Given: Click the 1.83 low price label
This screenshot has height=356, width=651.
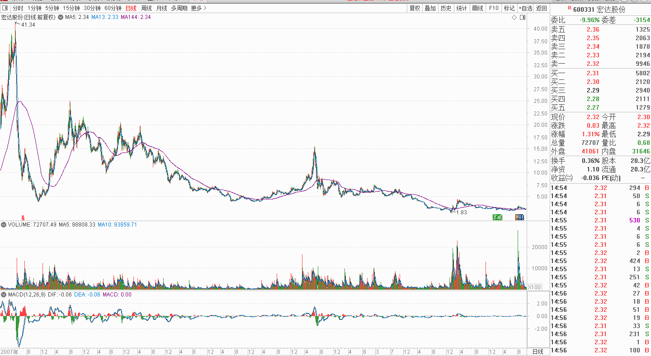Looking at the screenshot, I should [462, 212].
